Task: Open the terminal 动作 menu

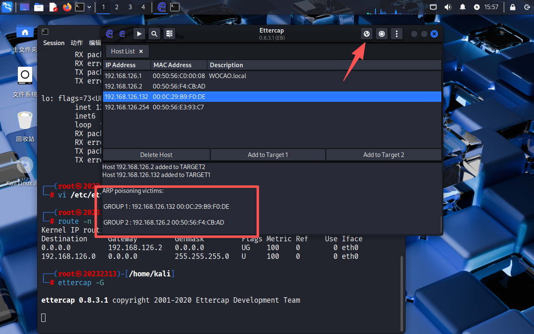Action: [x=77, y=43]
